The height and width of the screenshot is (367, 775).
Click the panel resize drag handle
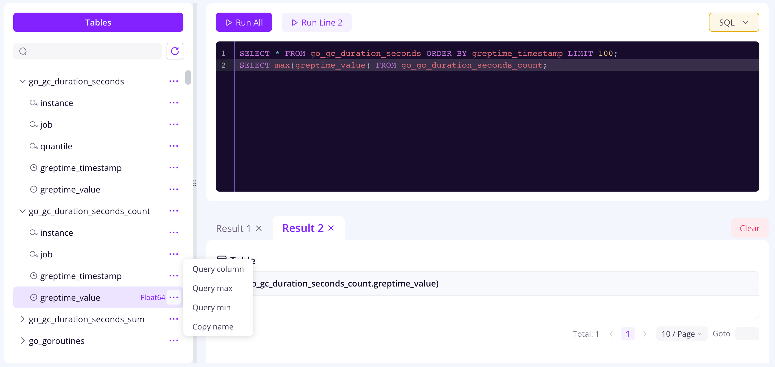point(195,183)
